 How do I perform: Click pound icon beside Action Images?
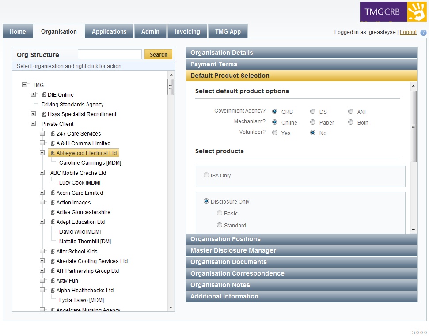(x=53, y=203)
